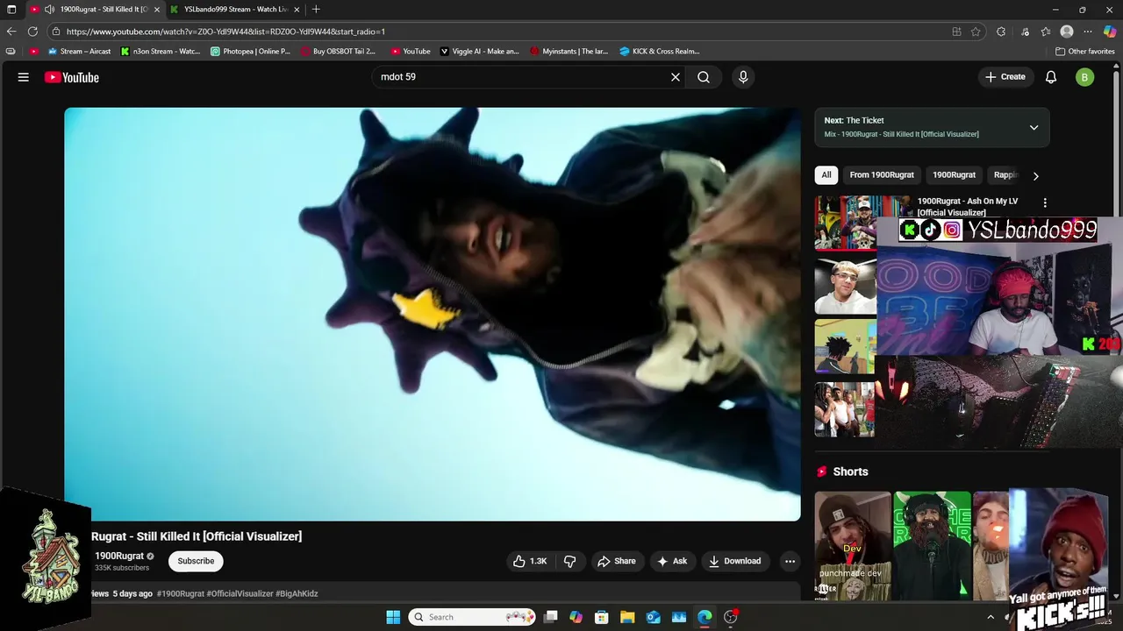Open the Buy OBSBOT Tail 2 bookmark
The height and width of the screenshot is (631, 1123).
point(337,51)
